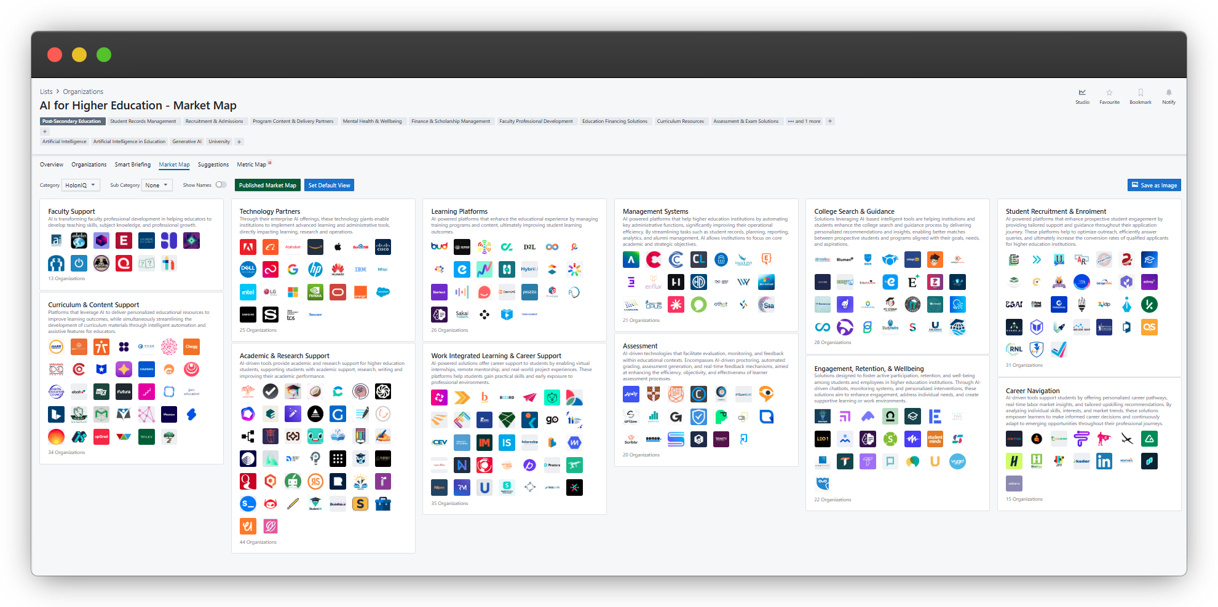Select the Cisco logo tile
Viewport: 1218px width, 607px height.
[383, 247]
